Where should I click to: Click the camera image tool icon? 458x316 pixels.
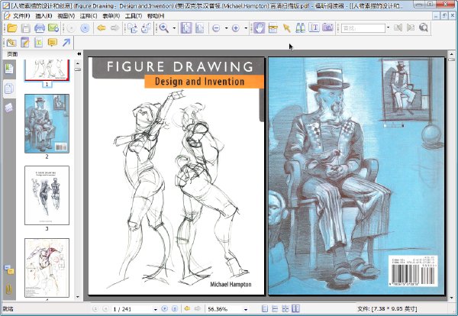pos(327,28)
